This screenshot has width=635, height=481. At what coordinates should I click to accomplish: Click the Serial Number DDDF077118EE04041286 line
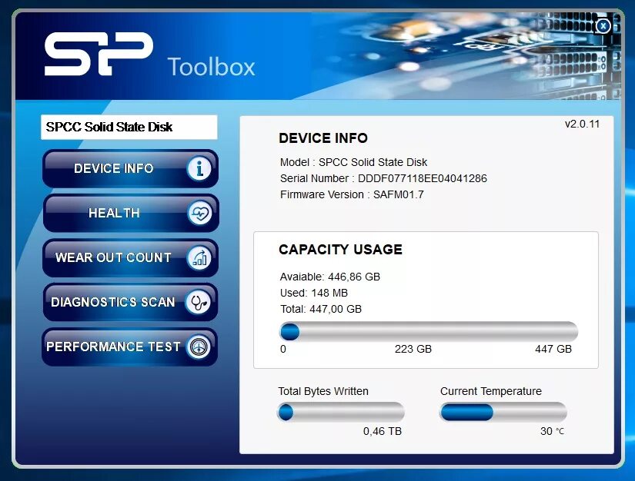pos(383,178)
